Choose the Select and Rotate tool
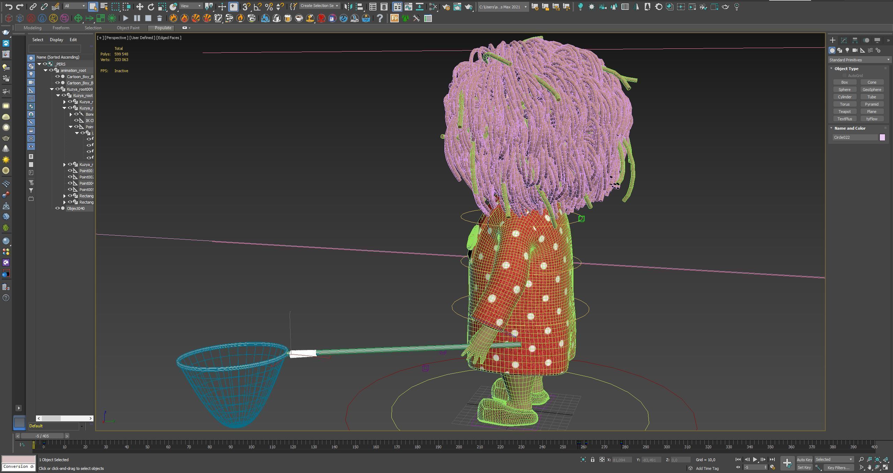The image size is (893, 473). (x=151, y=6)
